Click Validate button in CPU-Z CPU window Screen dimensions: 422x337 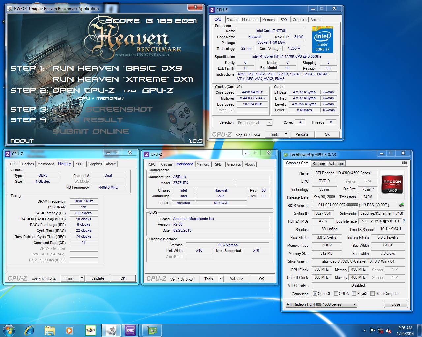(x=302, y=134)
